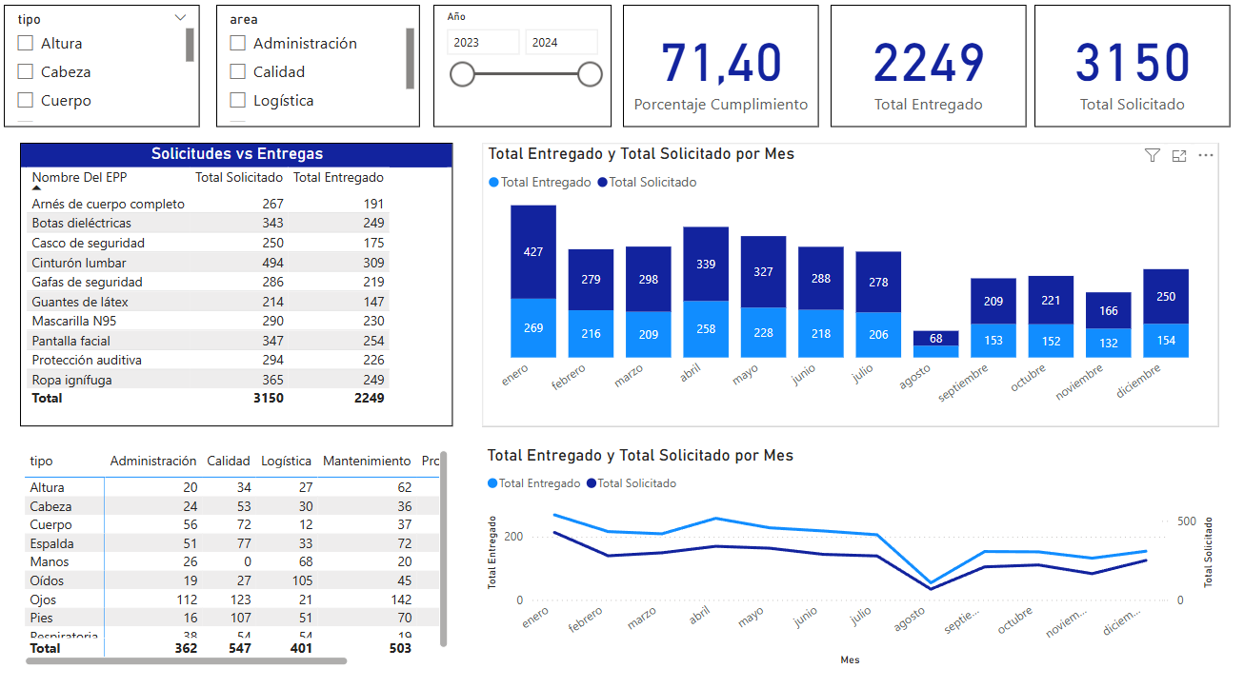Image resolution: width=1244 pixels, height=688 pixels.
Task: Sort table by Total Solicitado column header
Action: click(x=239, y=177)
